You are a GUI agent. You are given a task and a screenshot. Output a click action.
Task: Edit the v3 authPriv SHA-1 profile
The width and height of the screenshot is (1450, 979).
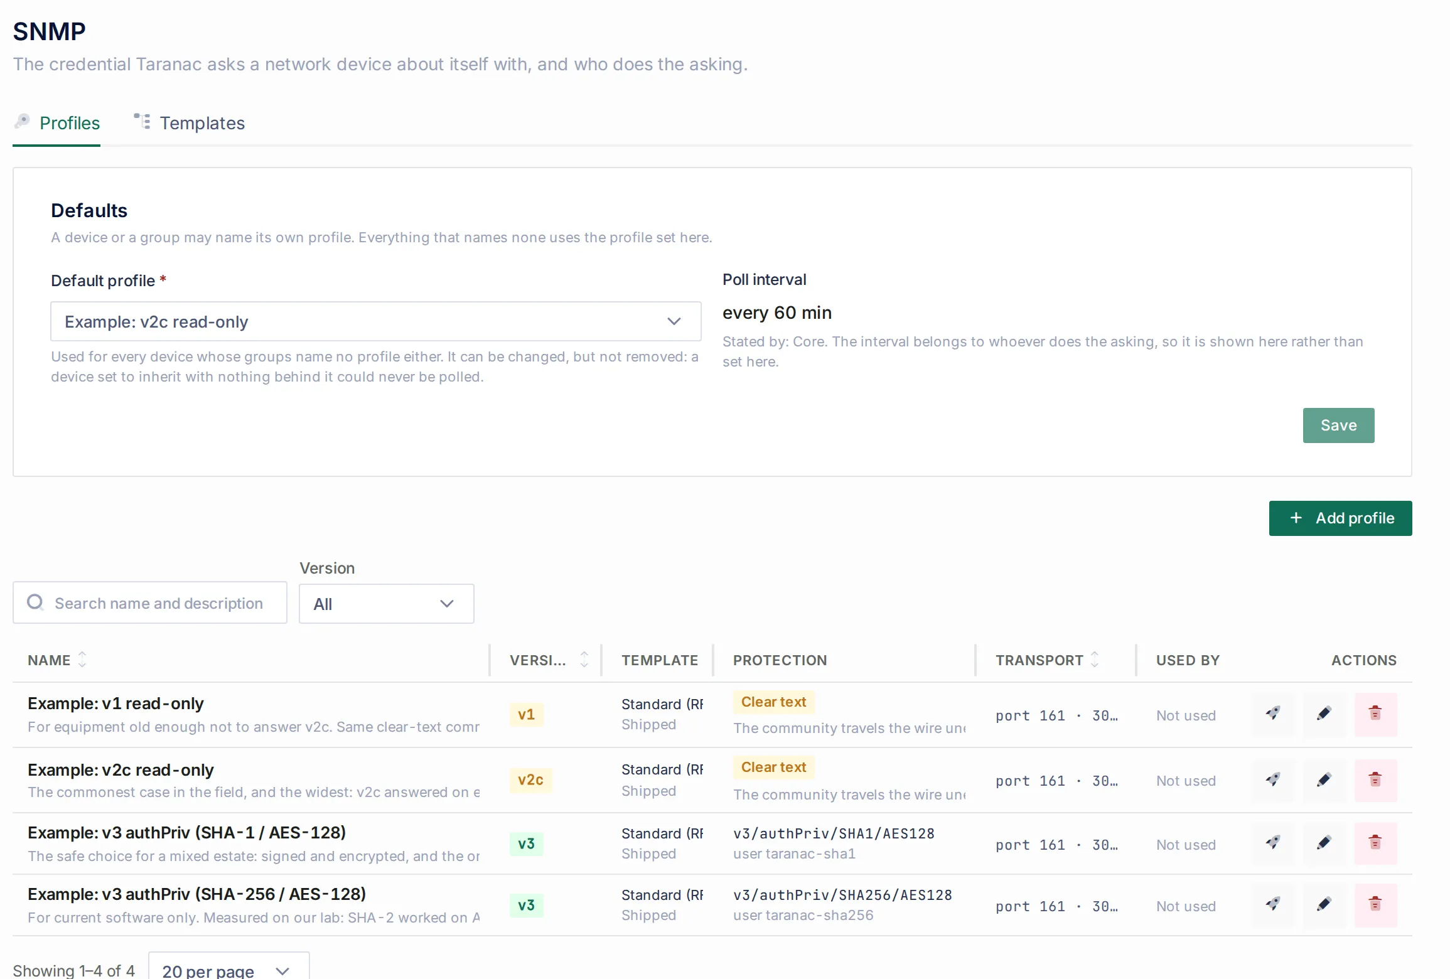[x=1324, y=843]
